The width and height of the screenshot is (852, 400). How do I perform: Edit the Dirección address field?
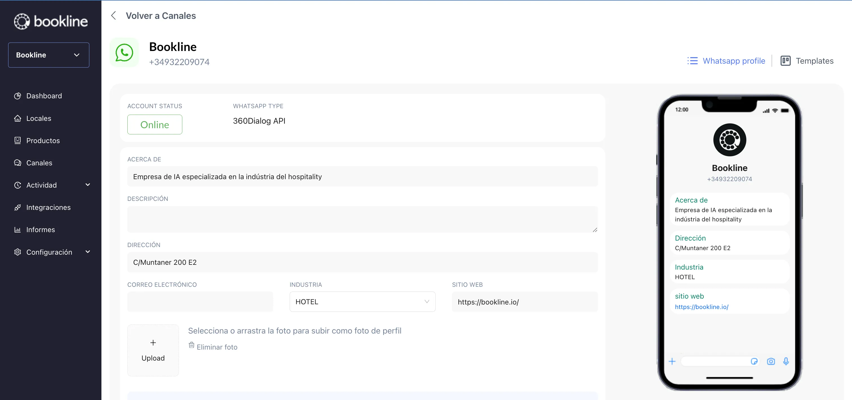coord(363,262)
